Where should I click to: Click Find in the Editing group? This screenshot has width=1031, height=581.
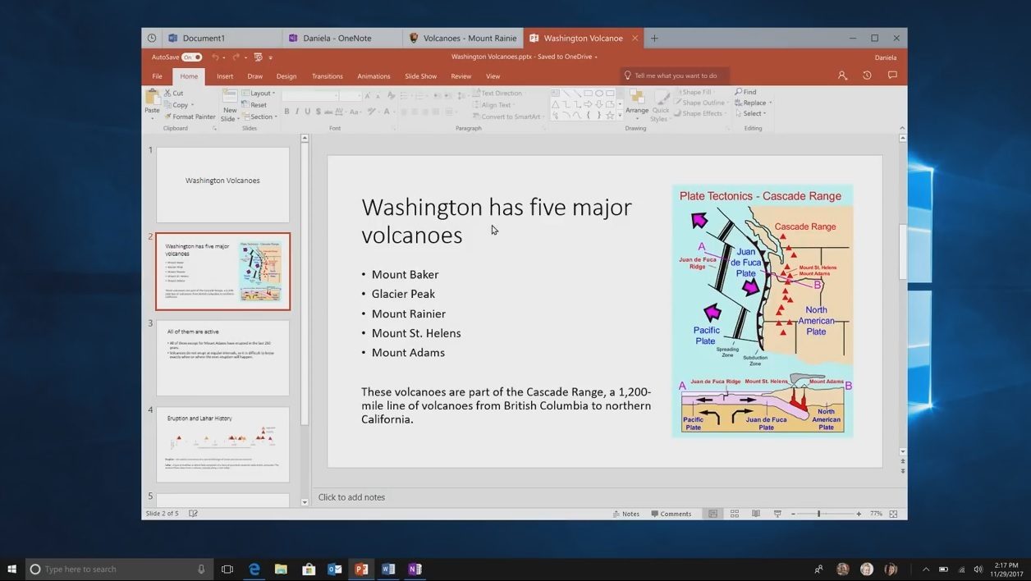(746, 92)
